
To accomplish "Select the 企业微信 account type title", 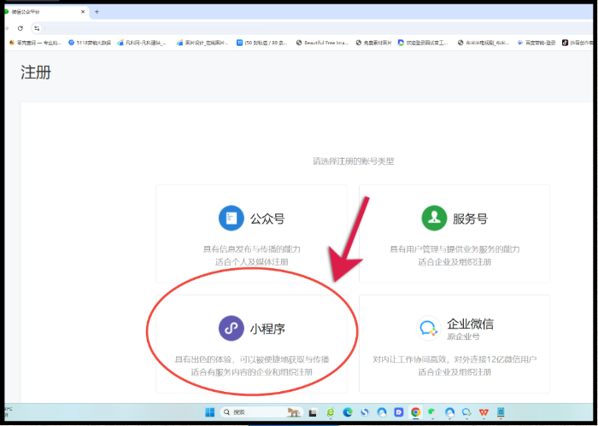I will [x=470, y=324].
